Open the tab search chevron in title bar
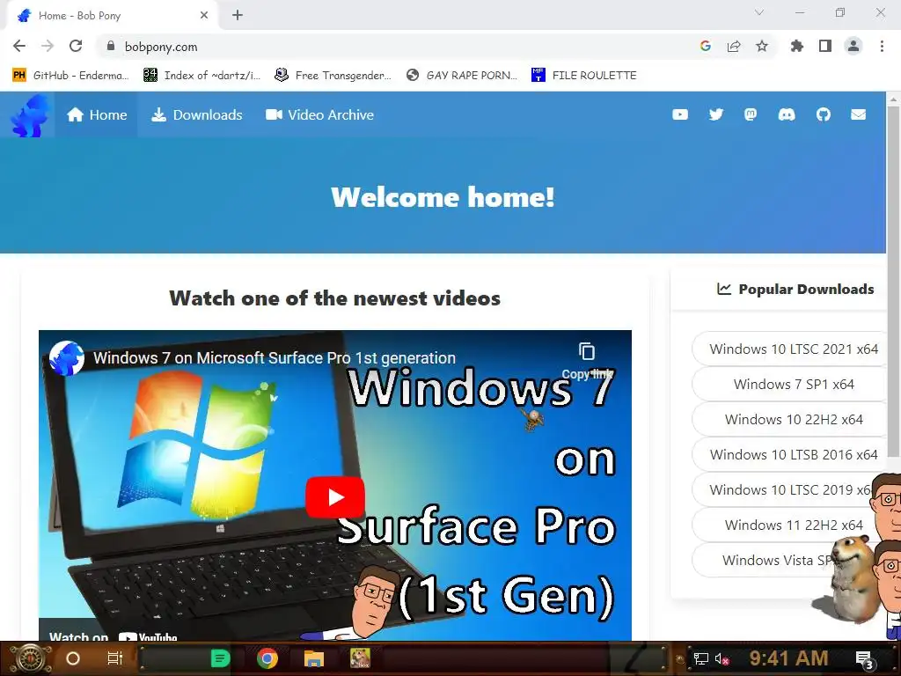 point(759,12)
